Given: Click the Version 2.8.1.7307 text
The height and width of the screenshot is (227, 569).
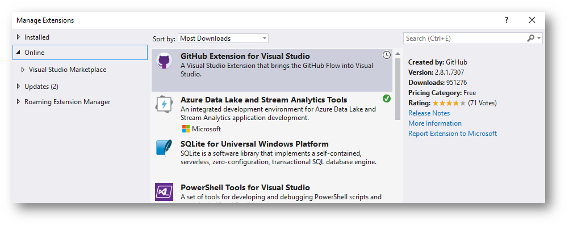Looking at the screenshot, I should [x=436, y=72].
